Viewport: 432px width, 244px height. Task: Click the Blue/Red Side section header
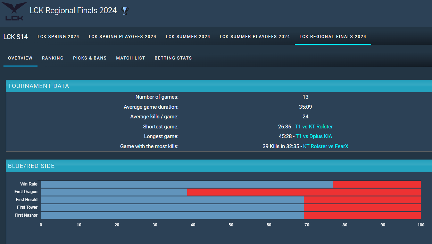219,166
